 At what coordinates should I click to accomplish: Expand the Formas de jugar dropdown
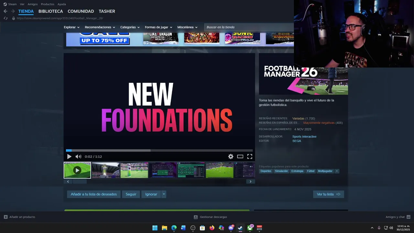pyautogui.click(x=158, y=27)
